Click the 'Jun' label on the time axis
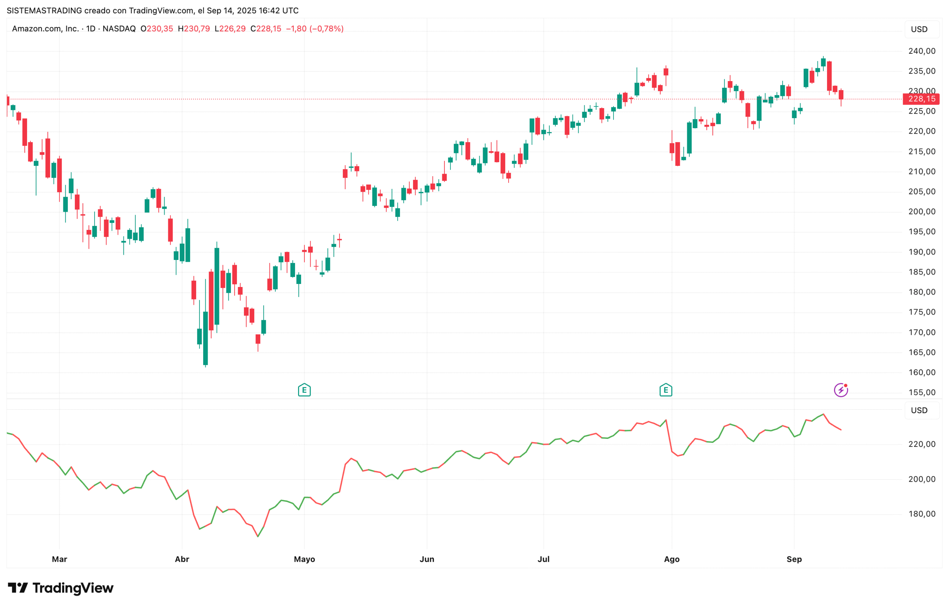949x608 pixels. coord(427,559)
